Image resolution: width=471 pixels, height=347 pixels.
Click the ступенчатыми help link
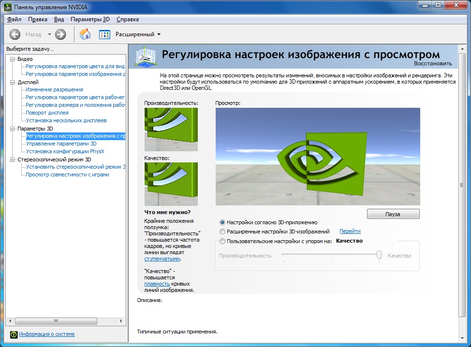pyautogui.click(x=162, y=259)
